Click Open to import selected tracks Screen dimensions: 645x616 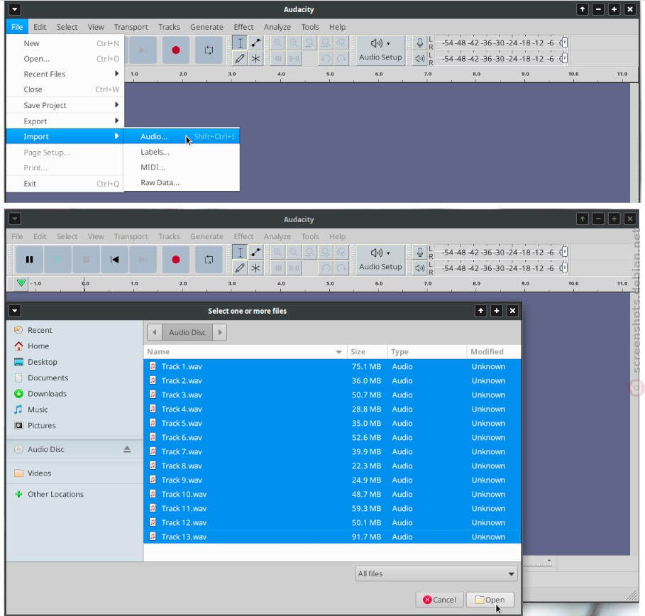tap(490, 600)
